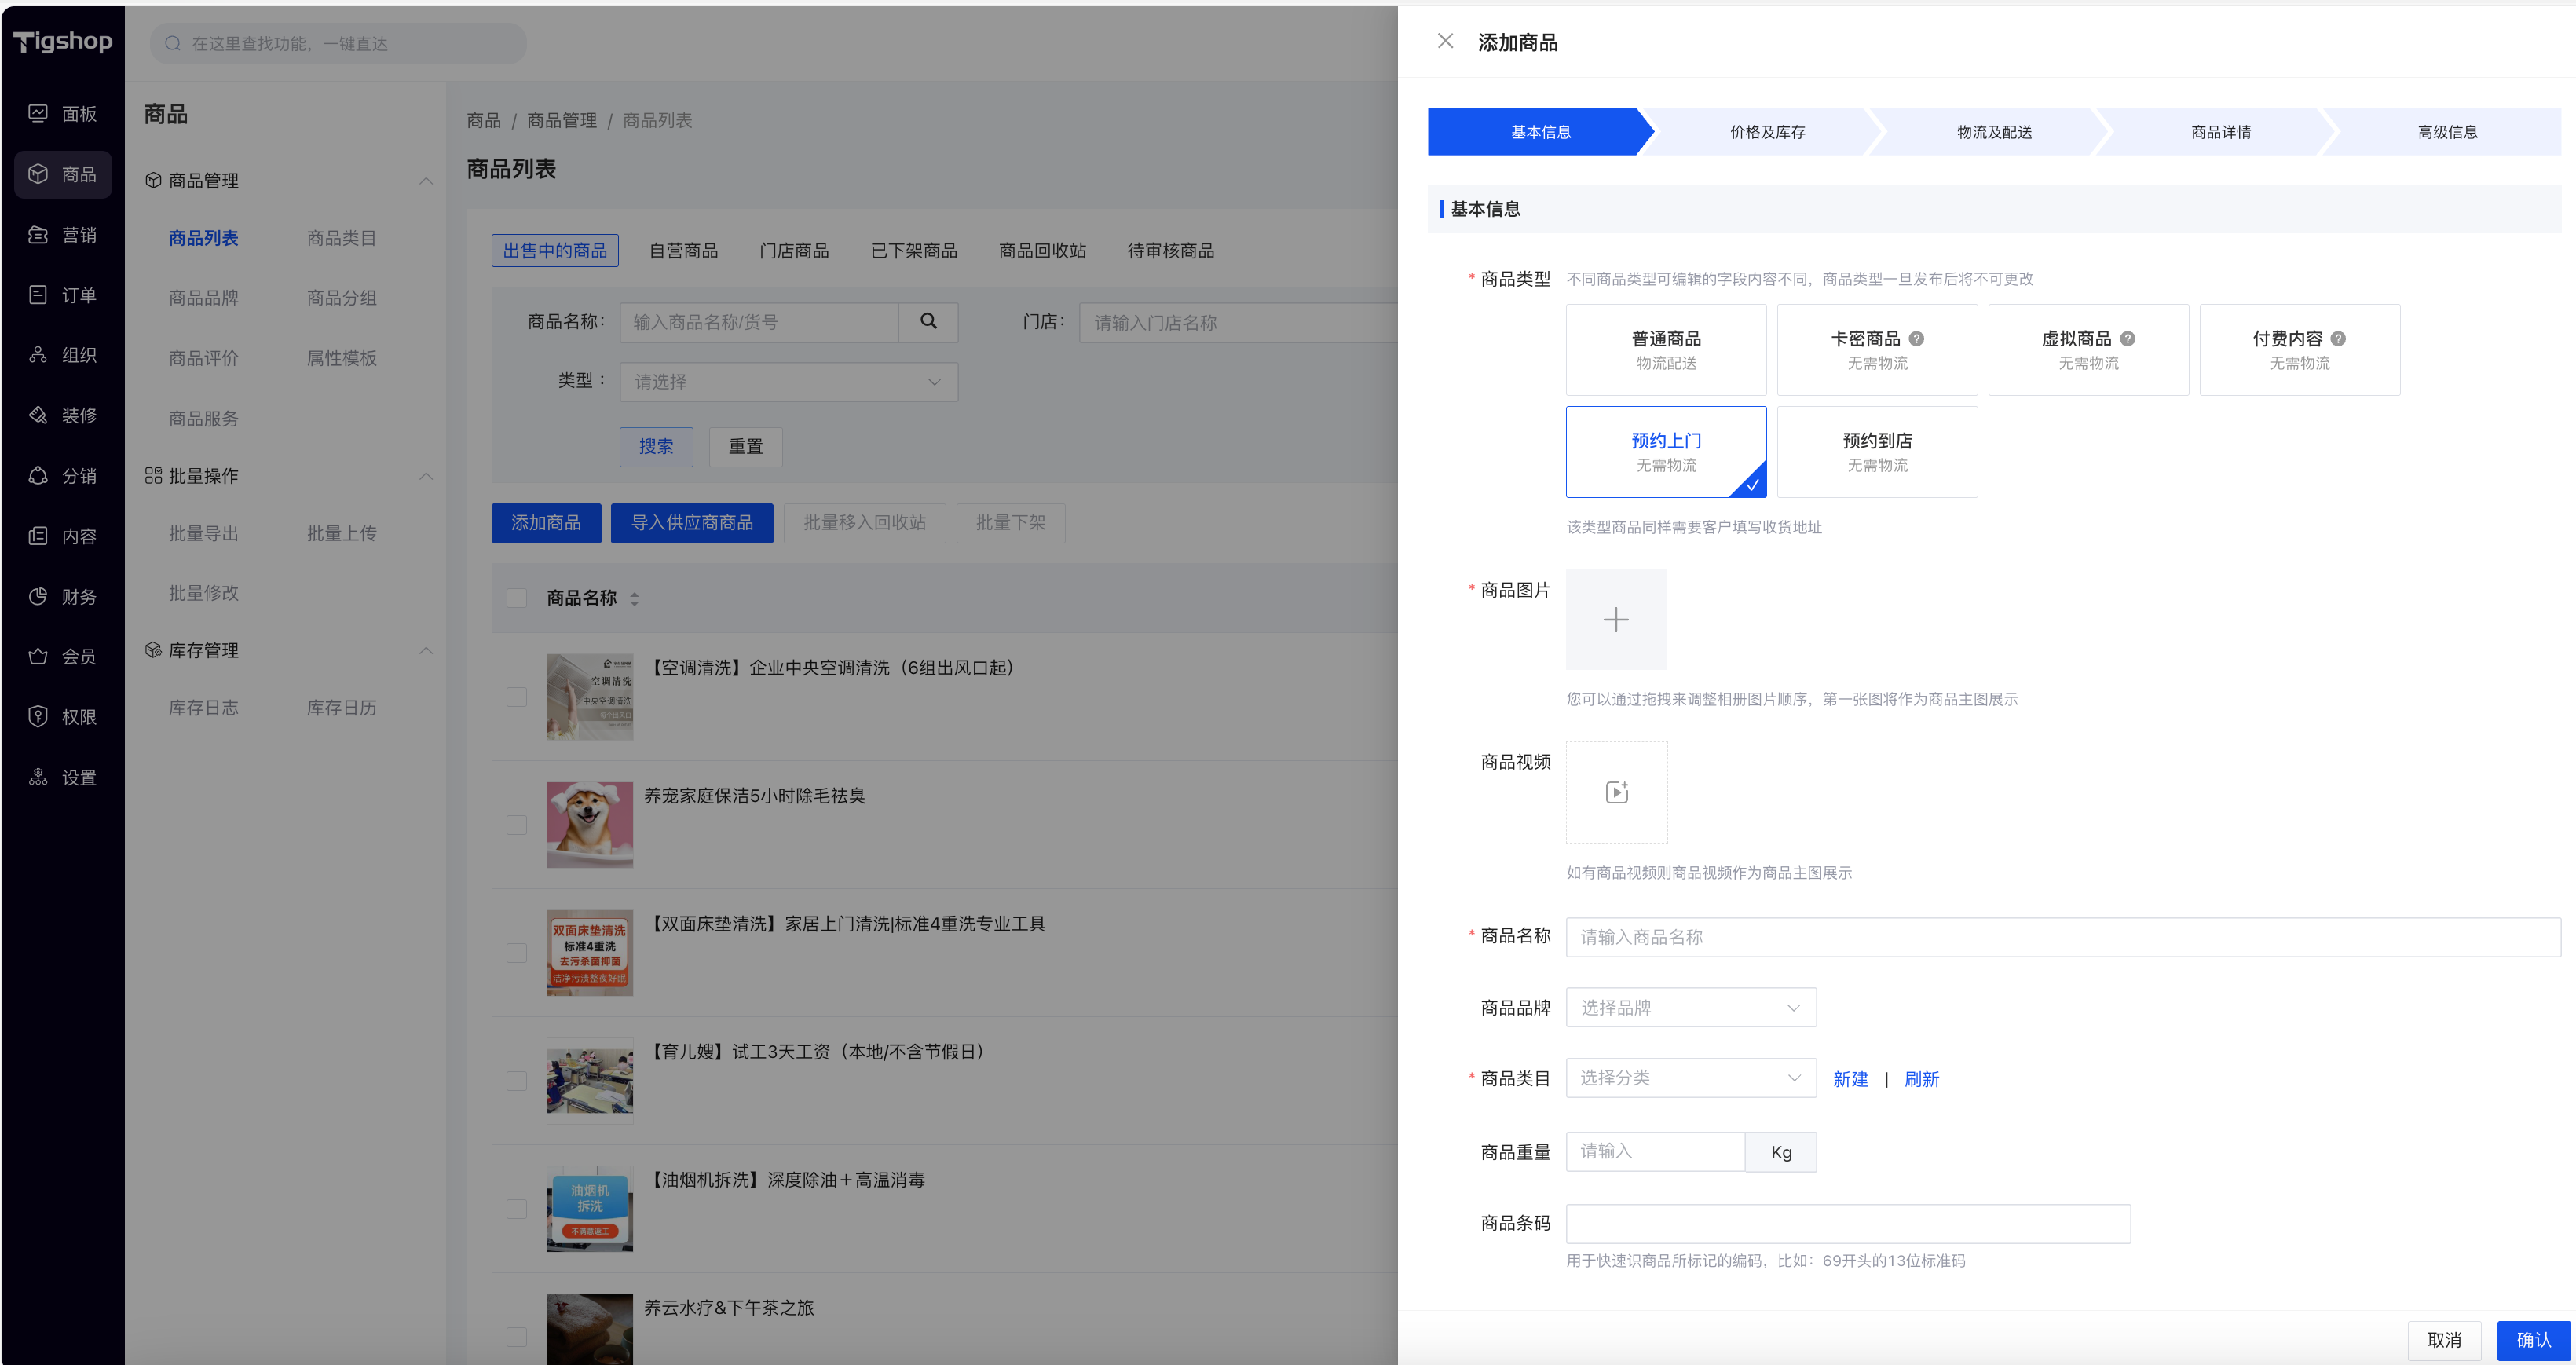Click the help icon next to 虚拟商品
The height and width of the screenshot is (1365, 2576).
click(x=2127, y=339)
